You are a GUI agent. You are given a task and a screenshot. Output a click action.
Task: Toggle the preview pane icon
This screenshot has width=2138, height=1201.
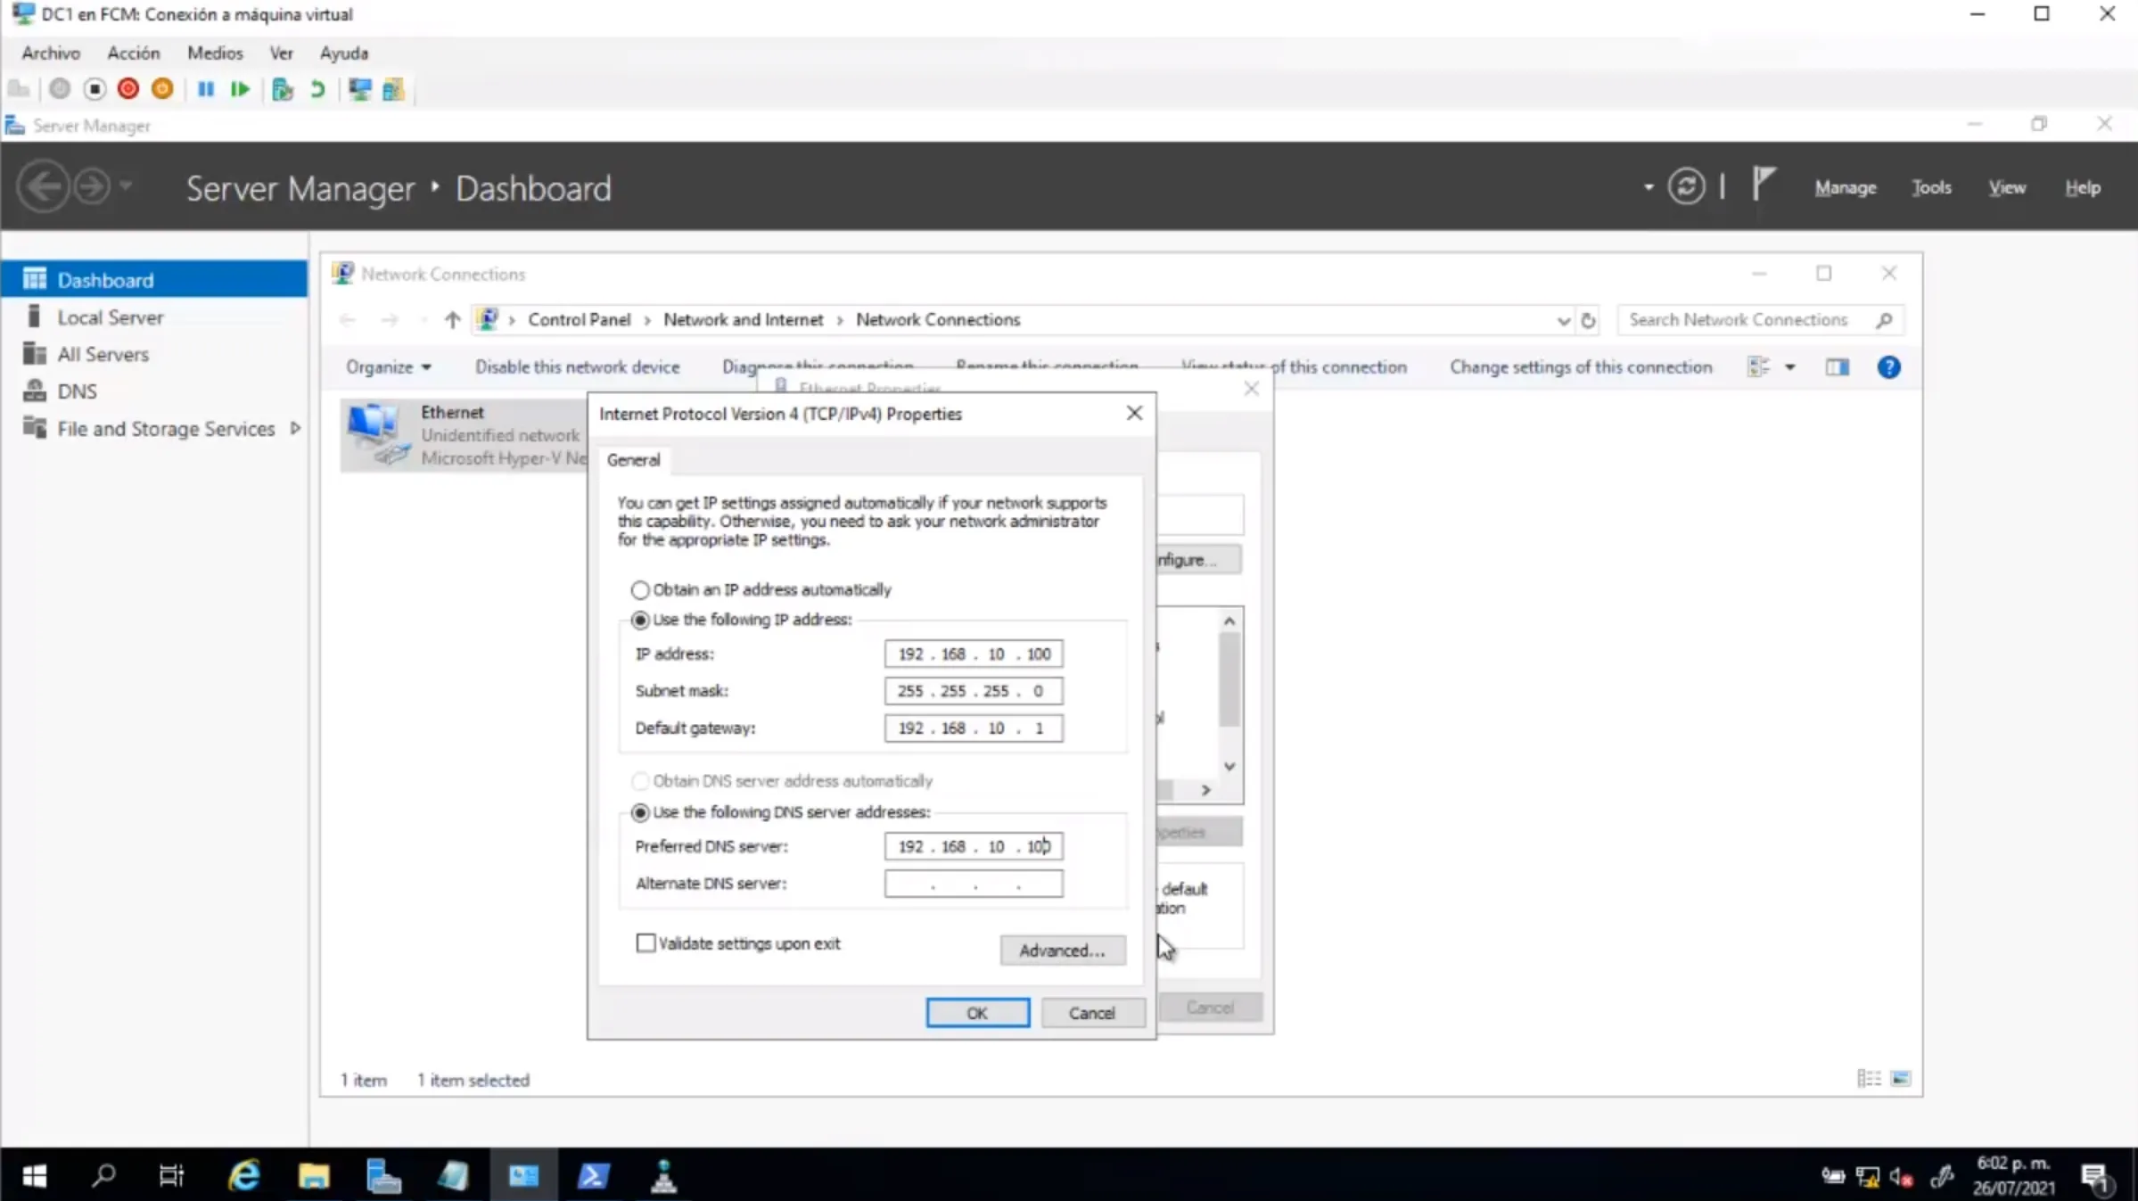coord(1837,367)
